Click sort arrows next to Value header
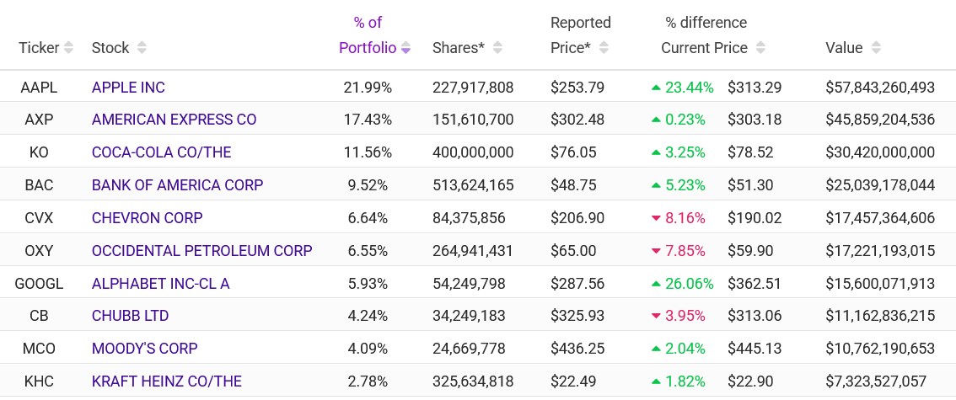 (x=876, y=47)
